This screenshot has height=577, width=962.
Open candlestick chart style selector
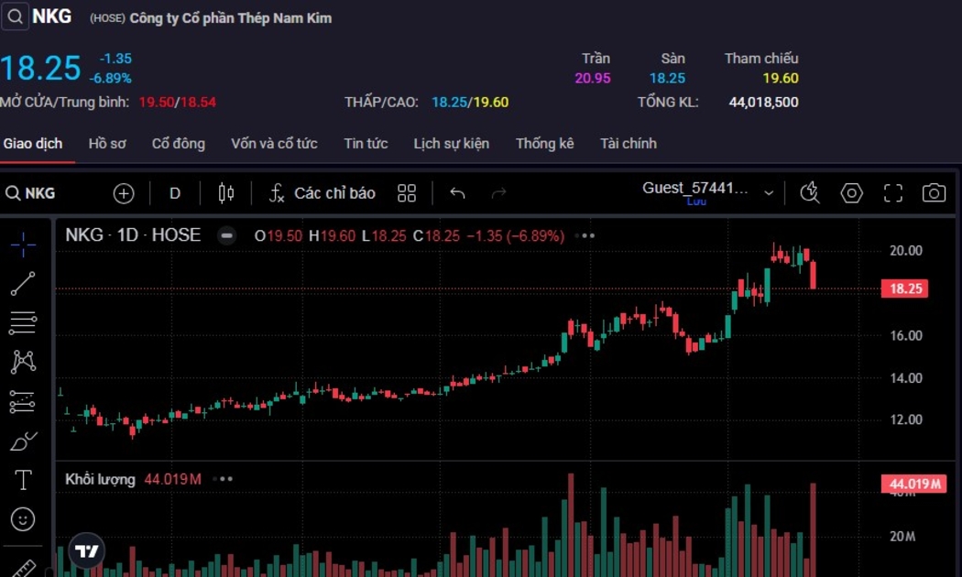point(226,193)
